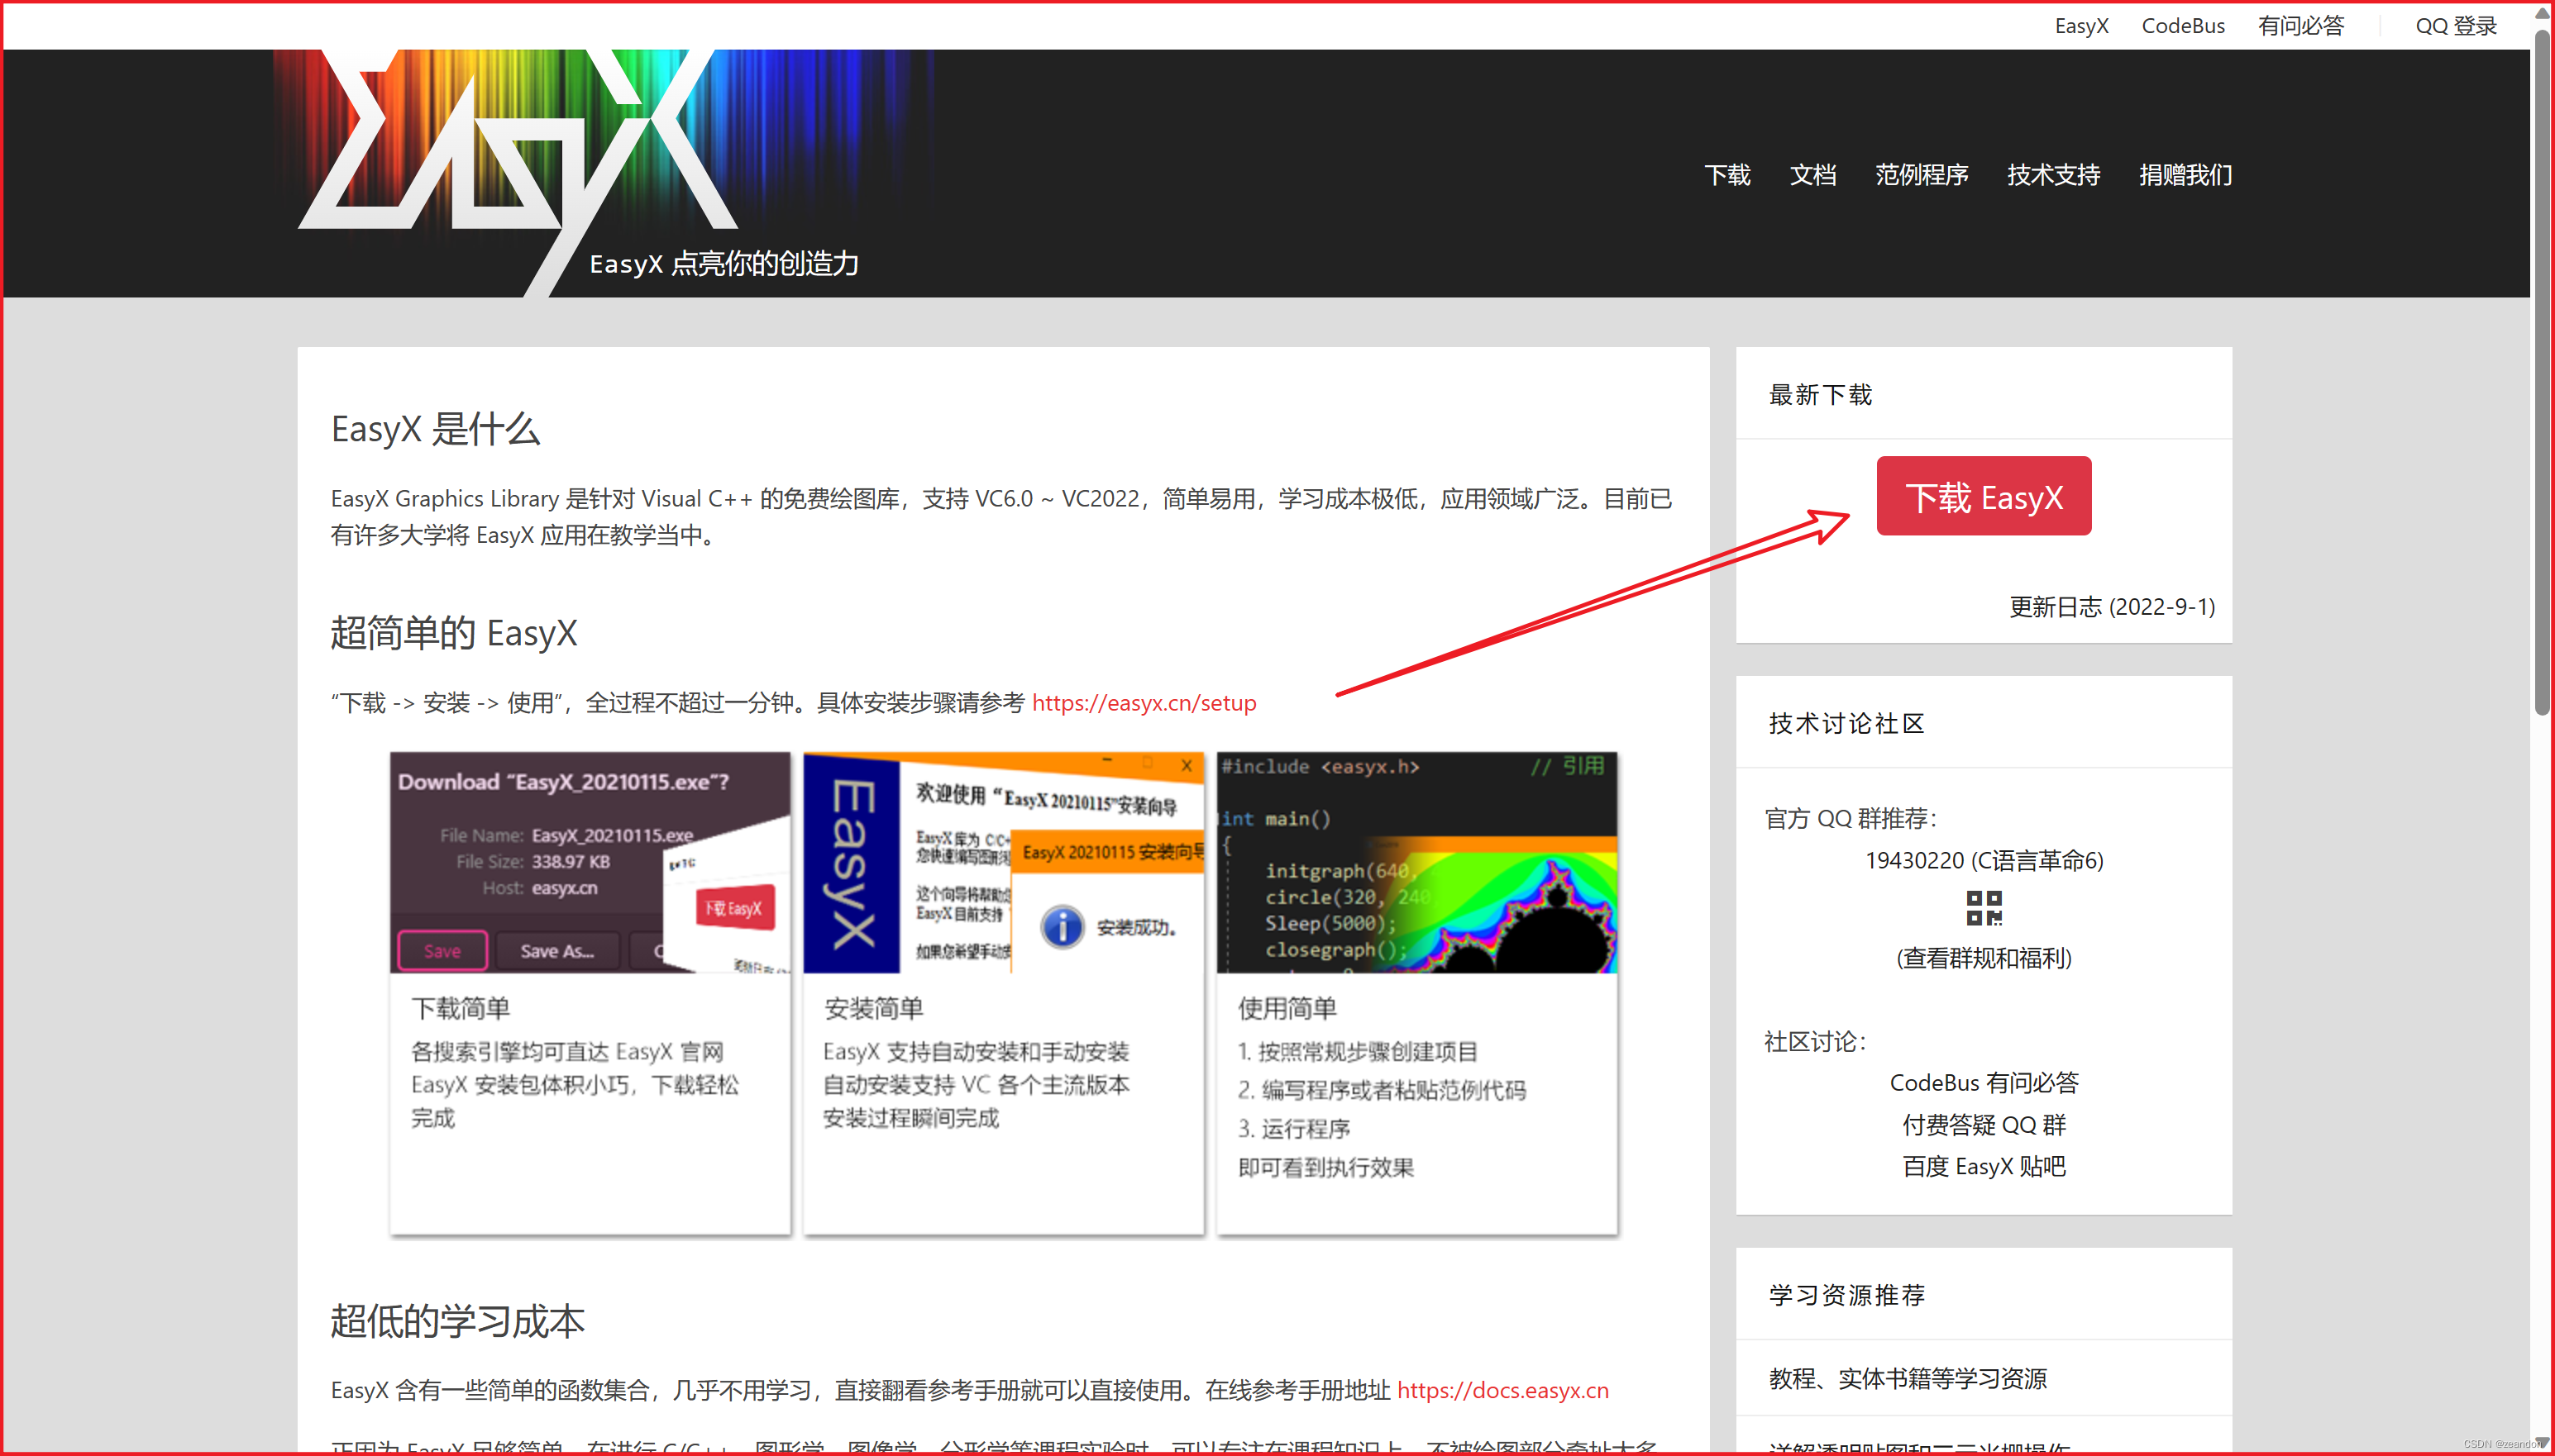Open 更新日志 (2022-9-1) link
Viewport: 2555px width, 1456px height.
pyautogui.click(x=2112, y=607)
